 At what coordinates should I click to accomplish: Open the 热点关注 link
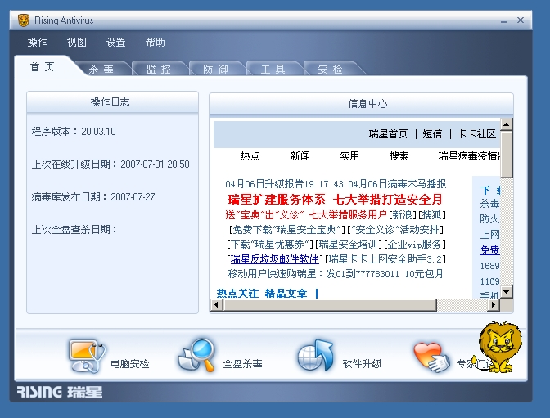point(237,293)
